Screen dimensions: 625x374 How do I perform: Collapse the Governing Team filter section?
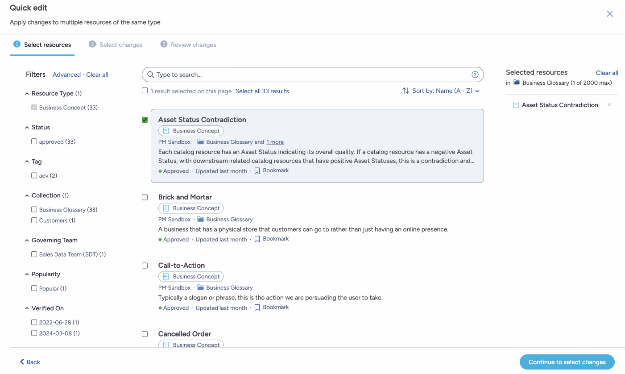coord(26,240)
